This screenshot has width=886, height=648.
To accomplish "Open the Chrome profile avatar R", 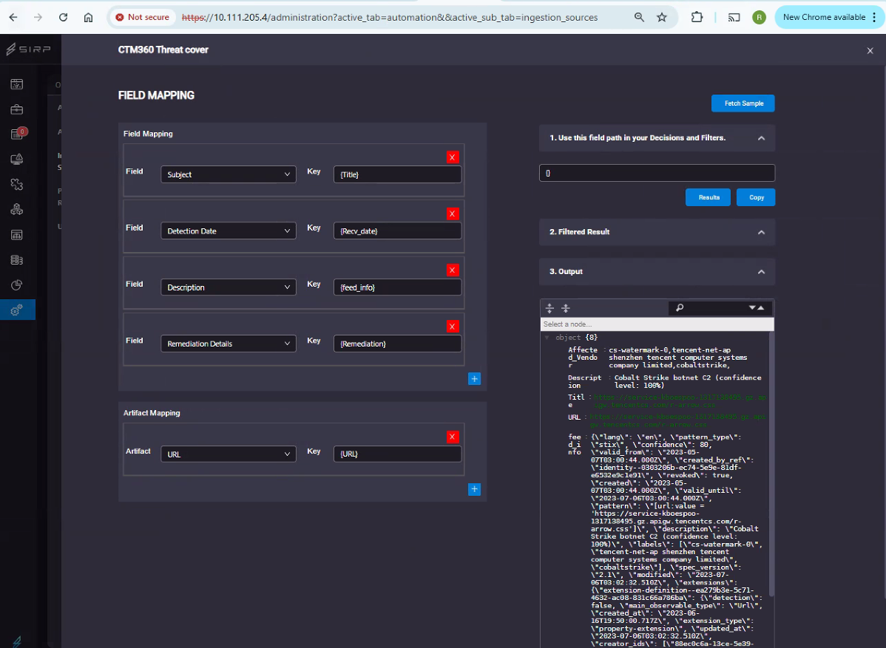I will point(759,18).
